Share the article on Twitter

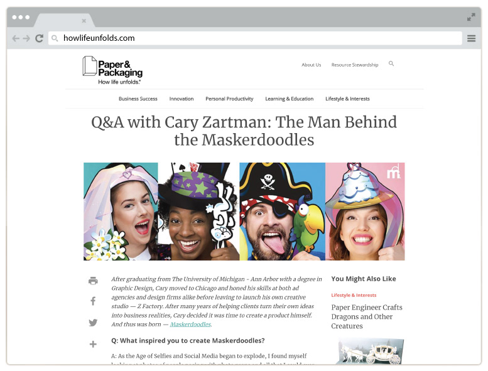tap(93, 323)
